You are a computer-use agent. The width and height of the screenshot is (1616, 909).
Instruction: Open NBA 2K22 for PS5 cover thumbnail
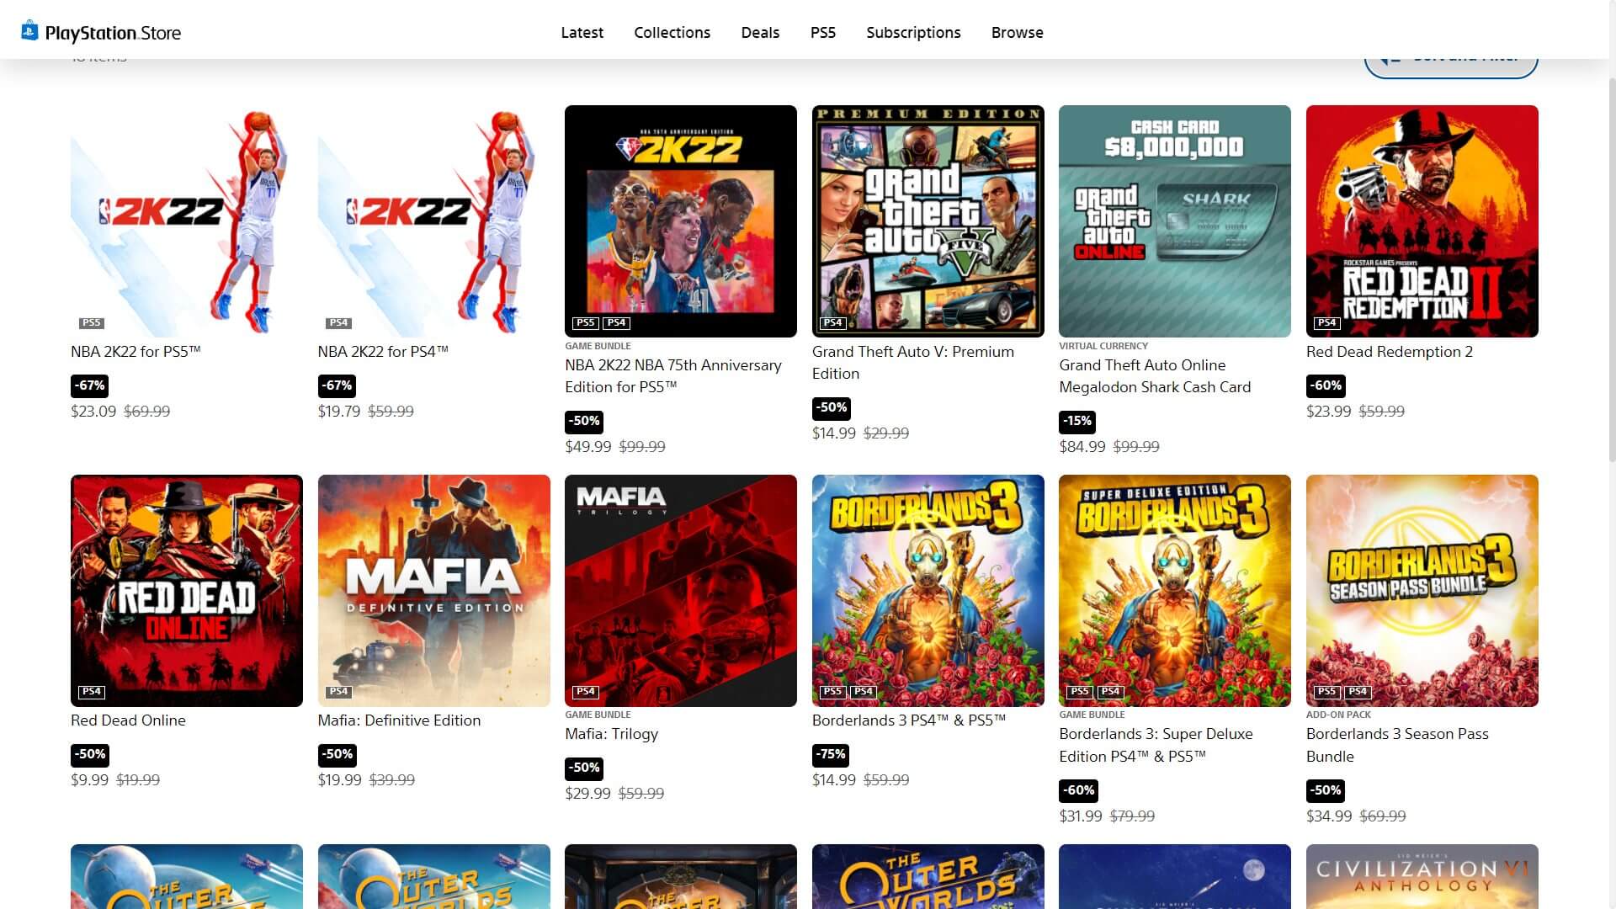click(x=186, y=221)
